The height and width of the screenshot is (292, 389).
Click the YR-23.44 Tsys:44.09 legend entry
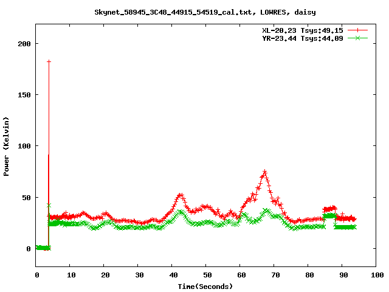[303, 38]
